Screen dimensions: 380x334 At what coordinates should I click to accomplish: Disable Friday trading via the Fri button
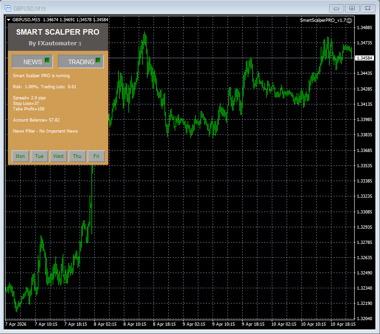[96, 156]
